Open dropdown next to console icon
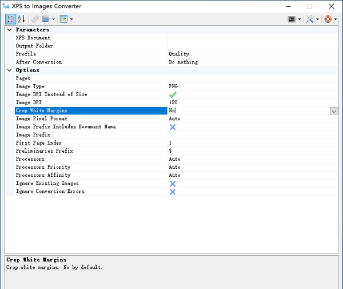343x289 pixels. (300, 19)
